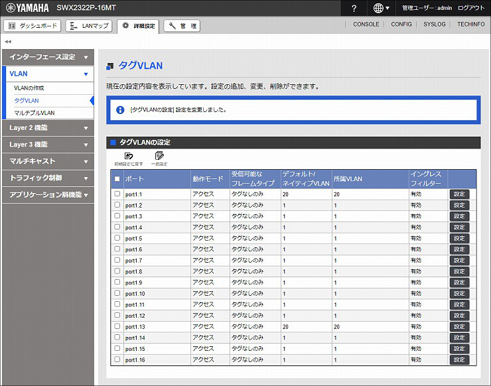Click the YAMAHA logo
The width and height of the screenshot is (491, 386).
(28, 8)
